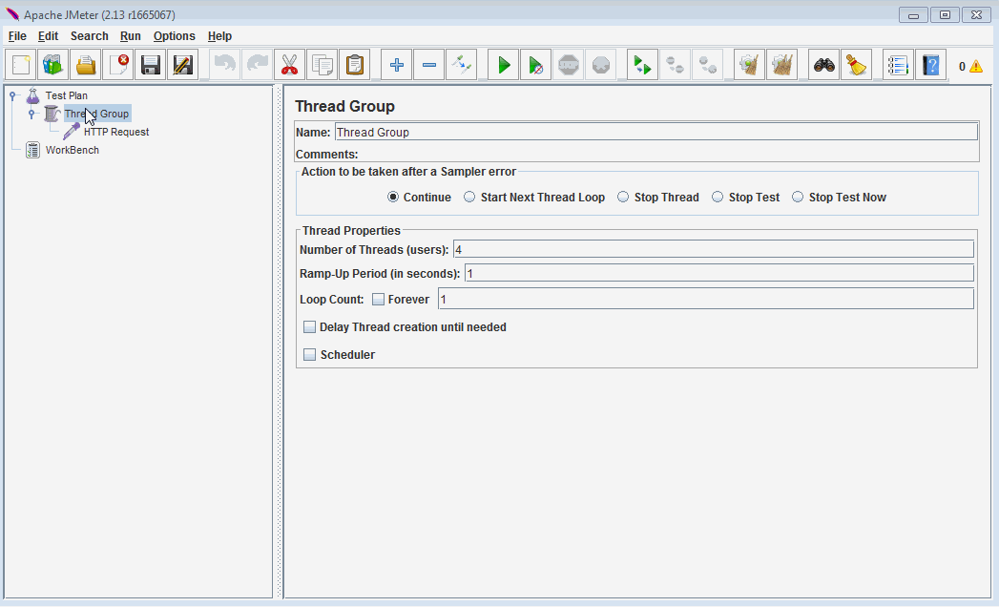The image size is (999, 607).
Task: Open the Edit menu
Action: coord(48,35)
